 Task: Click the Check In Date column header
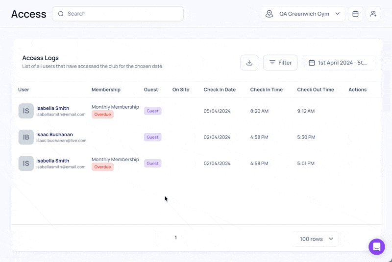click(220, 90)
